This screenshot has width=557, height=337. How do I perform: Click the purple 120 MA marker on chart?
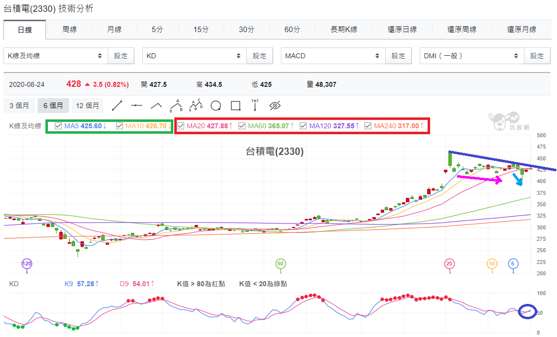coord(27,264)
